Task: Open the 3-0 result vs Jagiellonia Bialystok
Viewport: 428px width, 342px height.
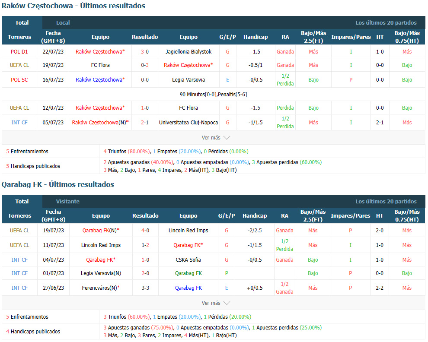Action: pos(145,51)
